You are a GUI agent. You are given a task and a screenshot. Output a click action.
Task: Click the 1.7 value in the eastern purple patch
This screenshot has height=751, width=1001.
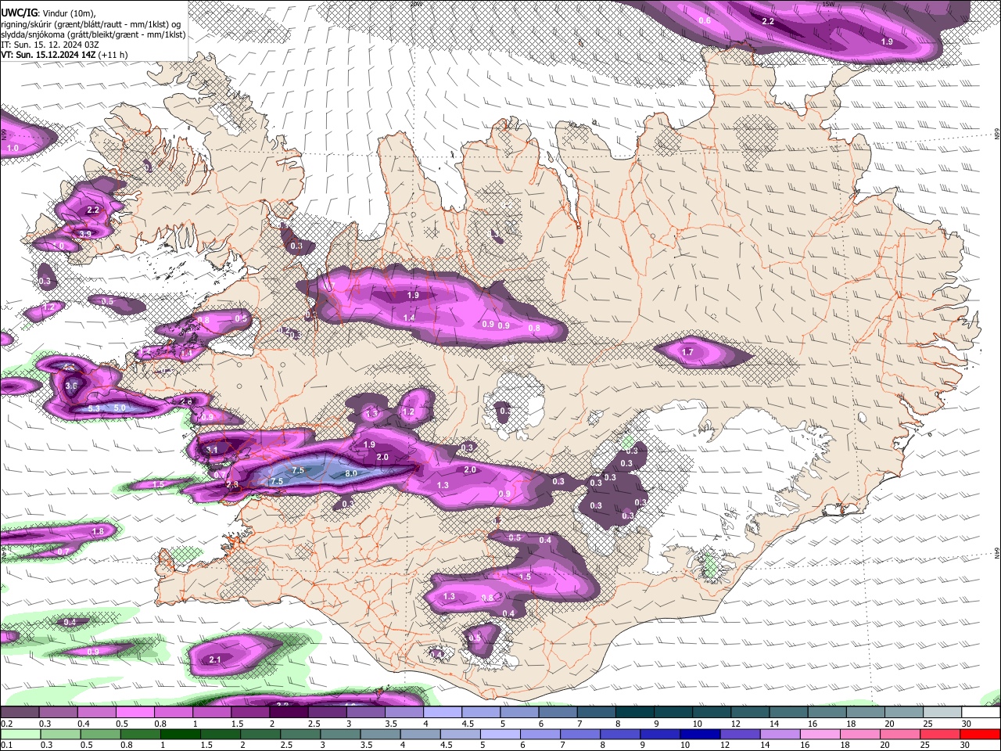[x=687, y=352]
